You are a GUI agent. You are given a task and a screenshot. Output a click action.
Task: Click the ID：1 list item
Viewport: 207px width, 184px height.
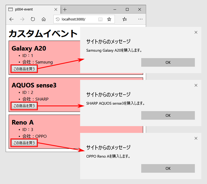tap(27, 56)
